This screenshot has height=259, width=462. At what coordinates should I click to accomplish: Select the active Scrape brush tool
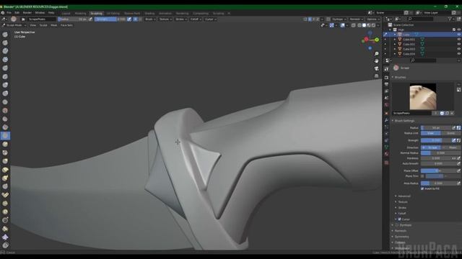click(x=5, y=136)
